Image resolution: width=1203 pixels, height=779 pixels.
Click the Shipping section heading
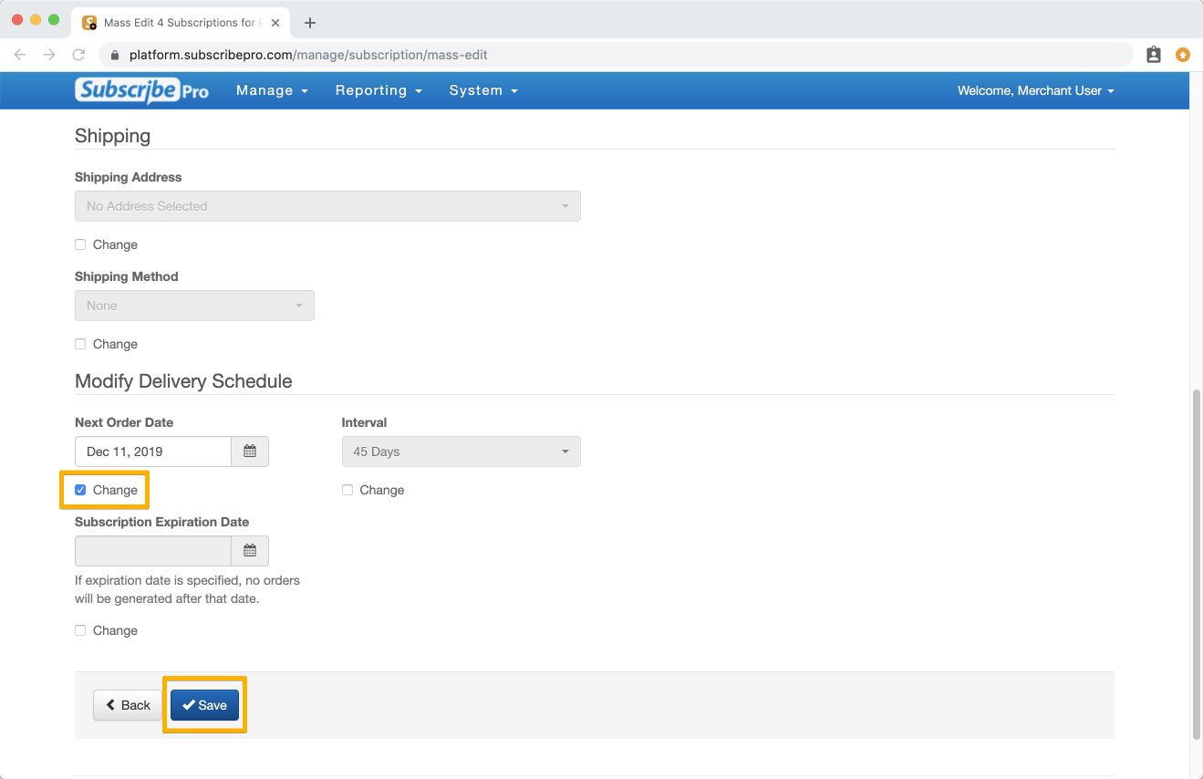[x=112, y=136]
